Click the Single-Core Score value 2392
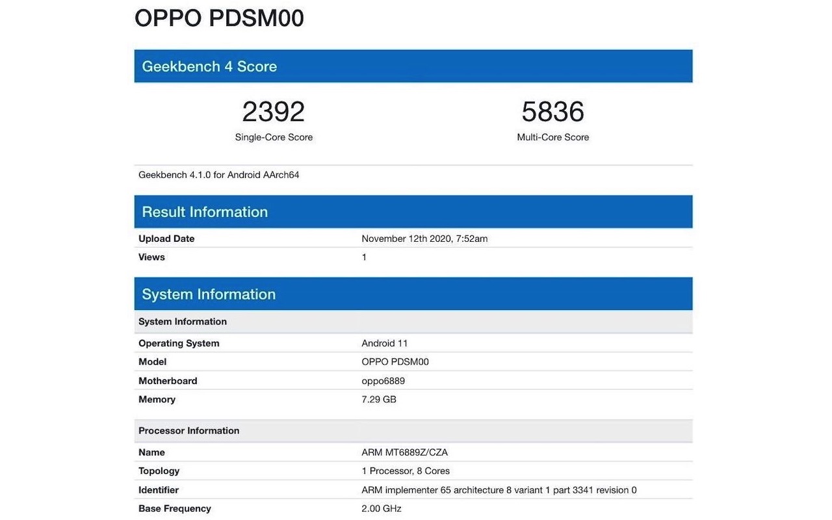 273,112
